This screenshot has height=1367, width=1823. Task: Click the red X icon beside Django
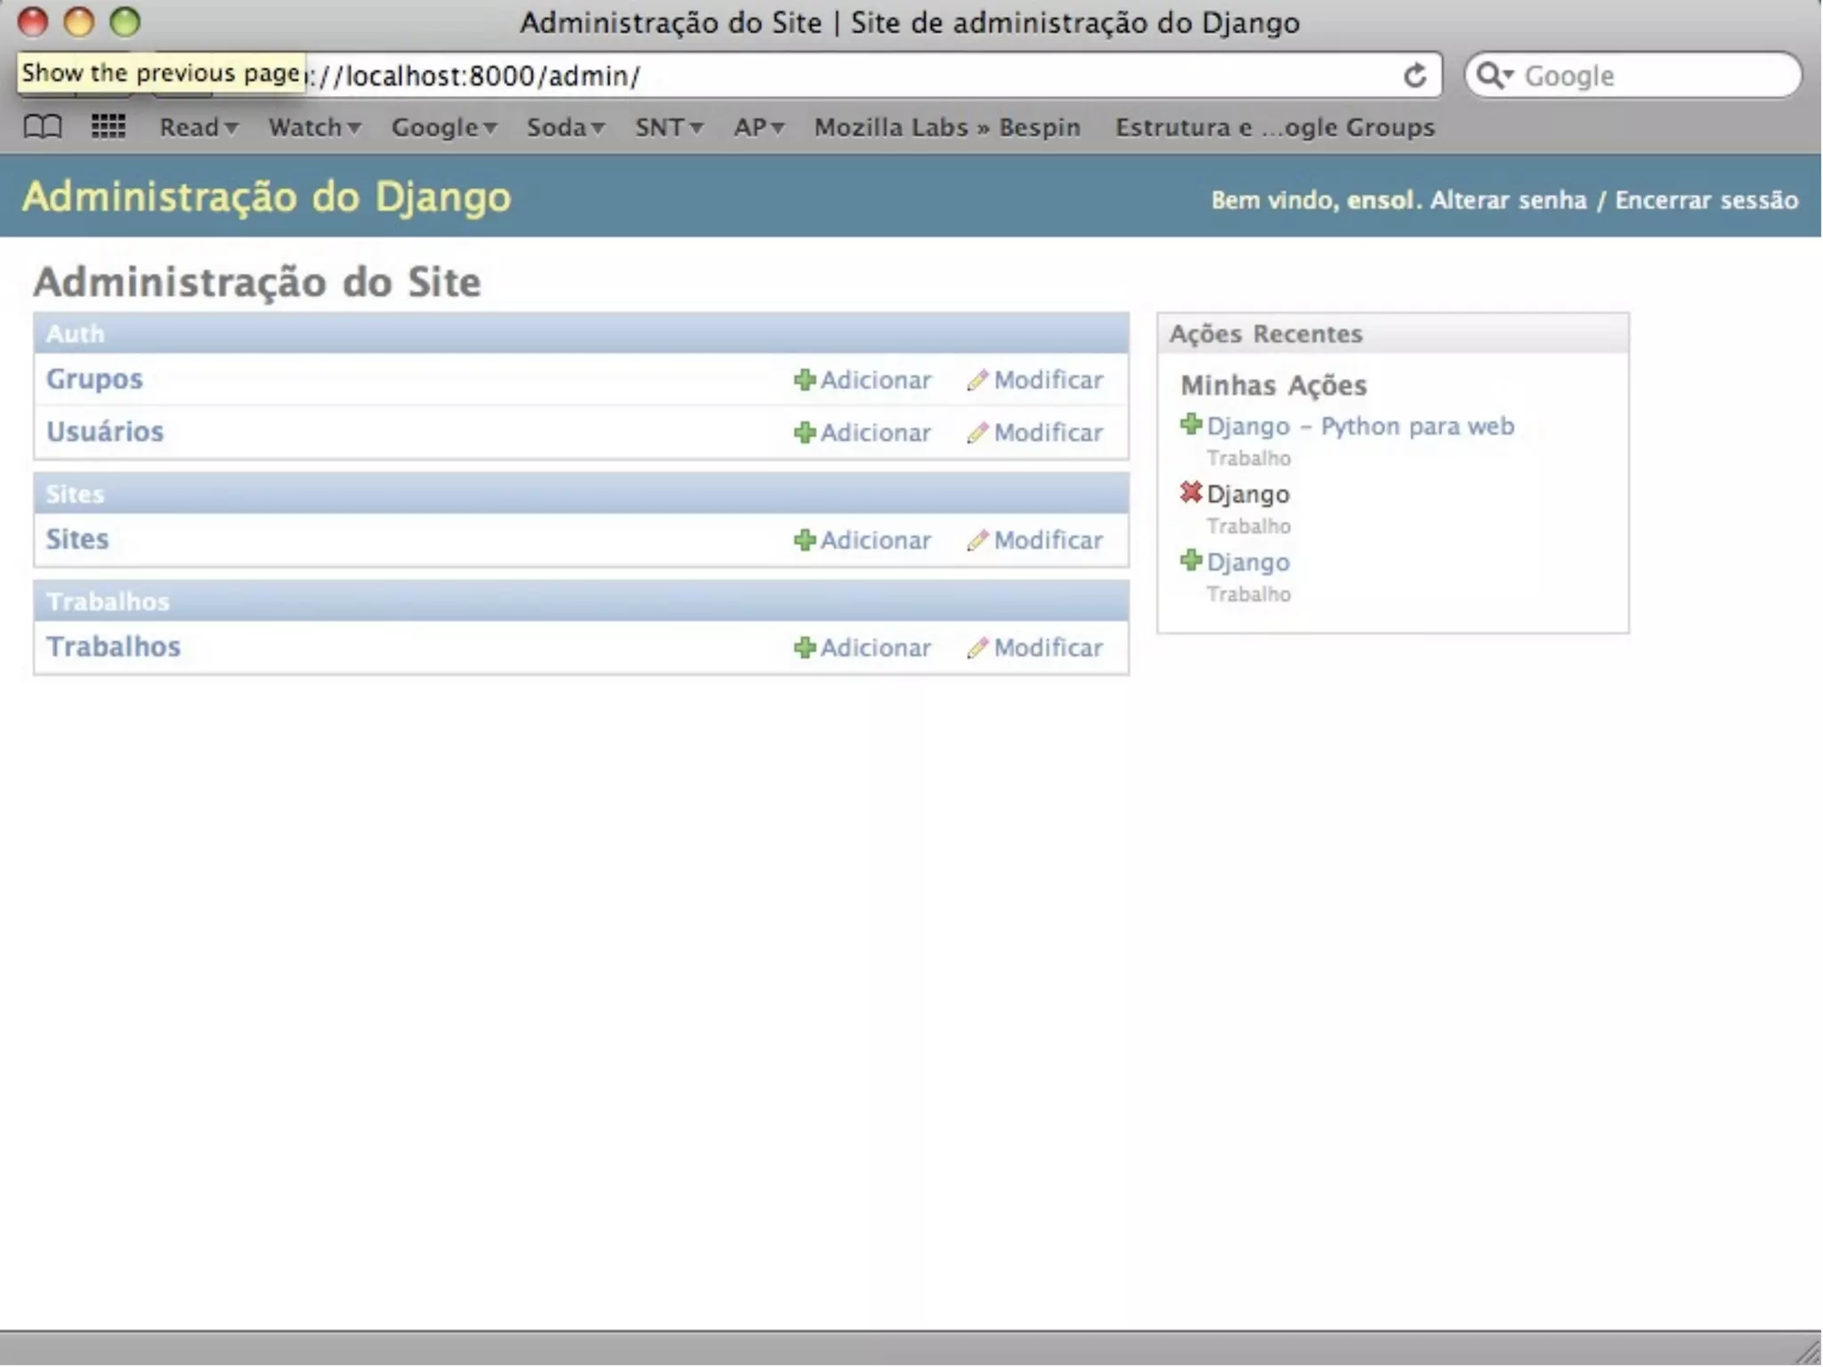pyautogui.click(x=1191, y=492)
